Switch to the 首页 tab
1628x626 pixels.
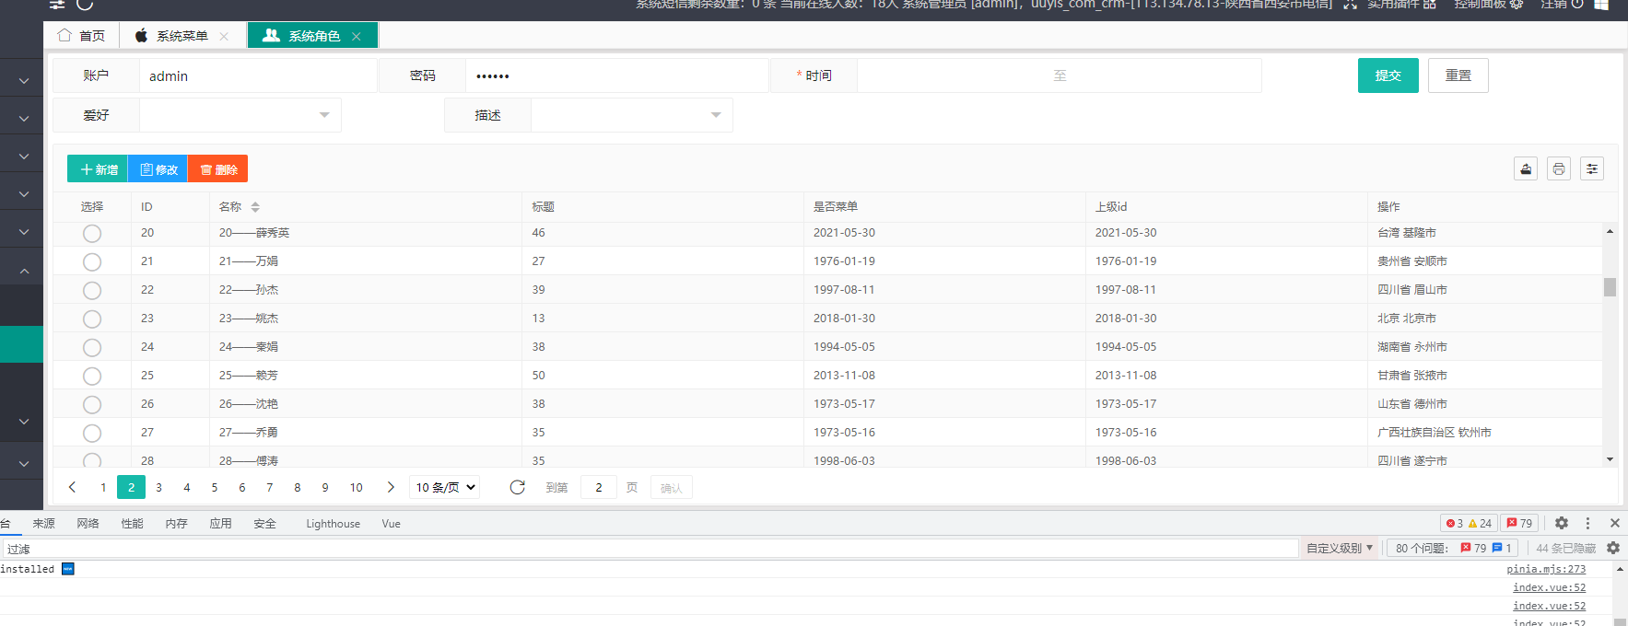81,36
